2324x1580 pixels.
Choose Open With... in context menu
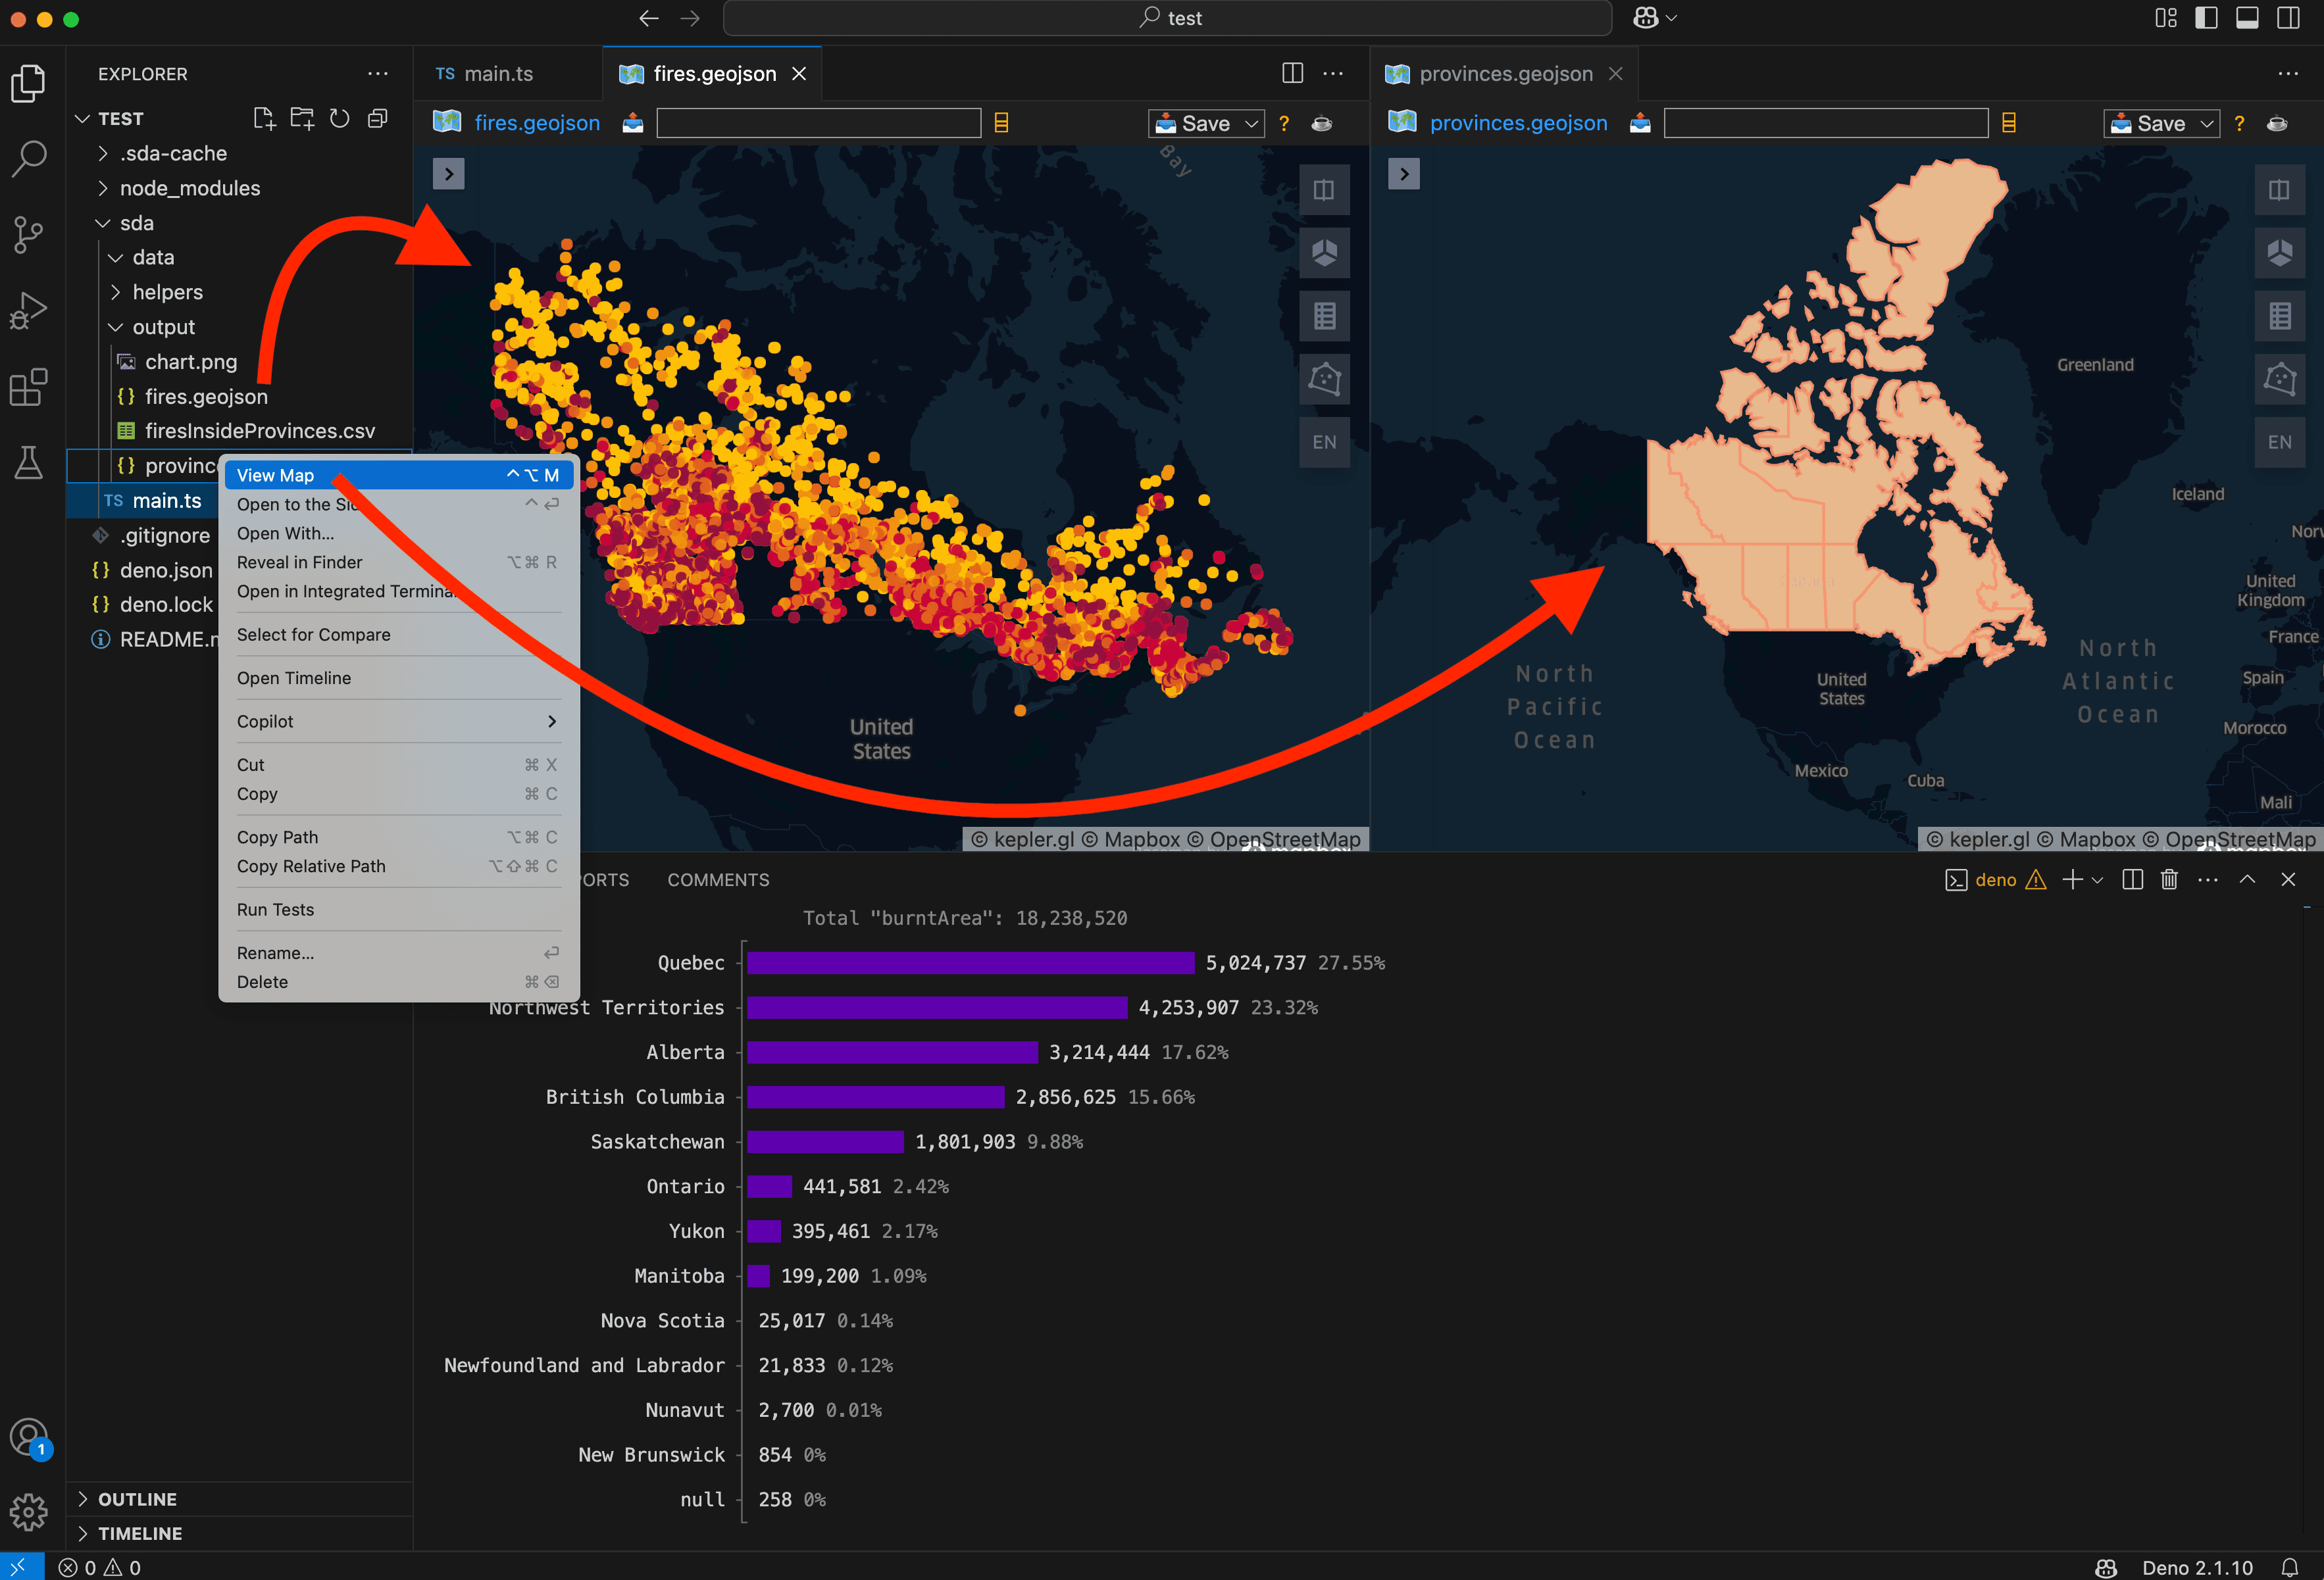398,533
